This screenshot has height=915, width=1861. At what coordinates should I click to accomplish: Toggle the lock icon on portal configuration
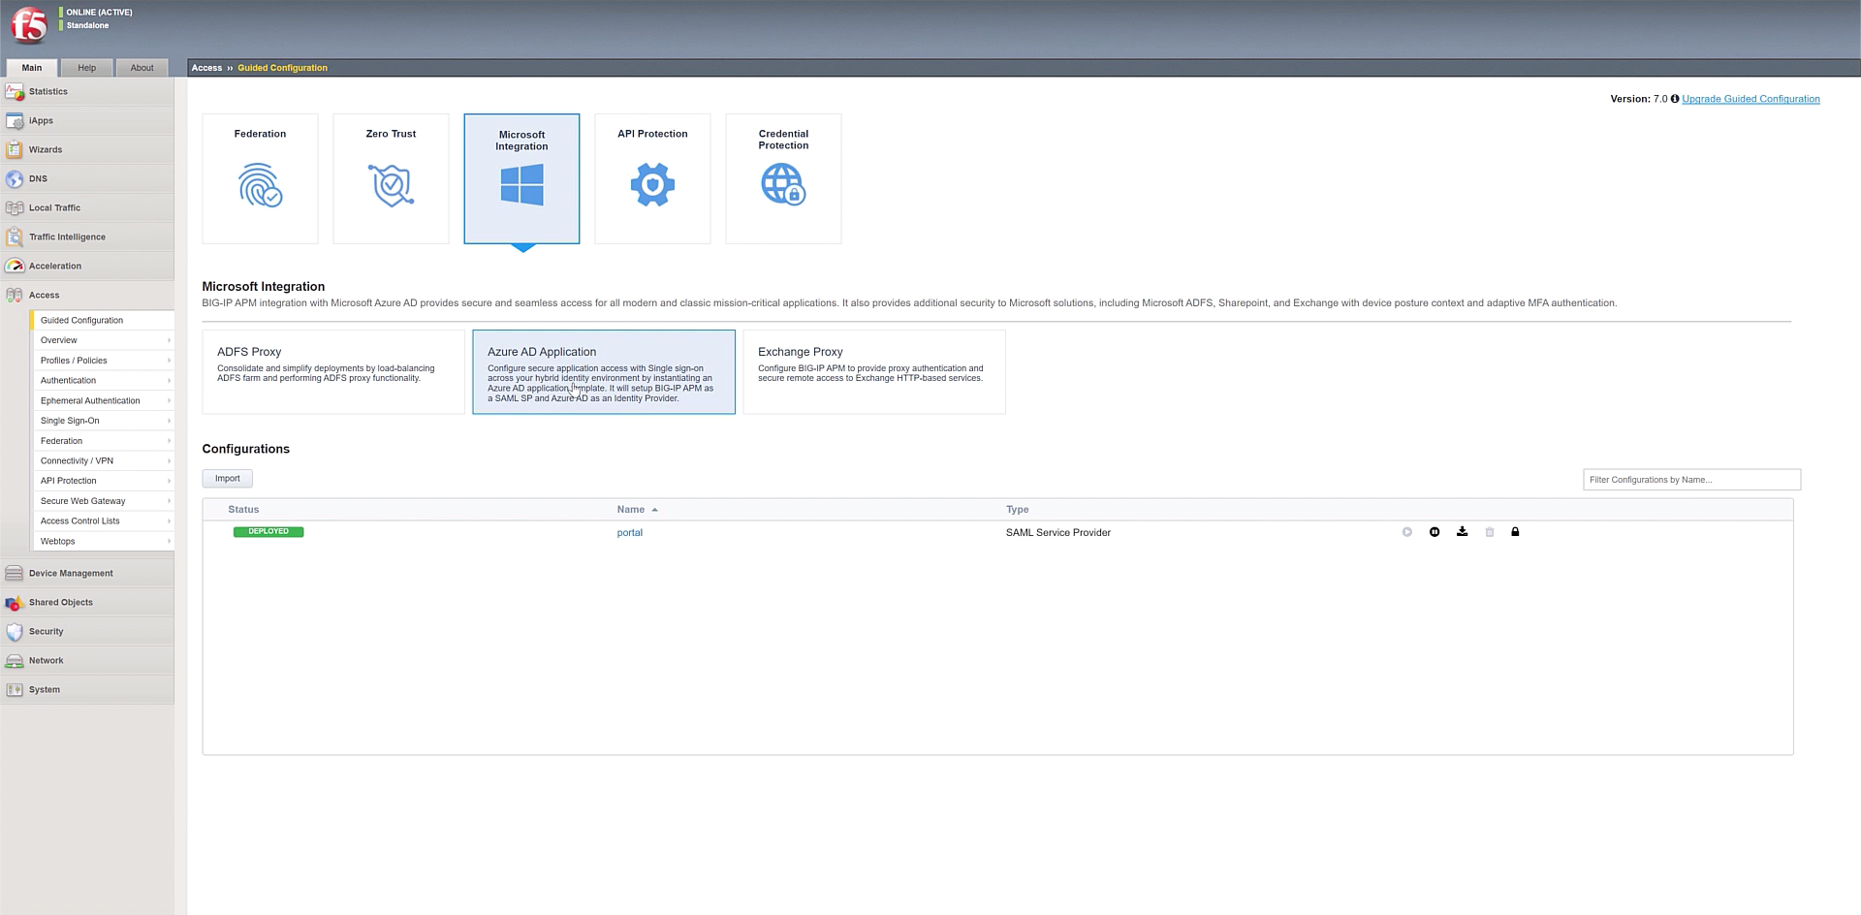tap(1515, 532)
